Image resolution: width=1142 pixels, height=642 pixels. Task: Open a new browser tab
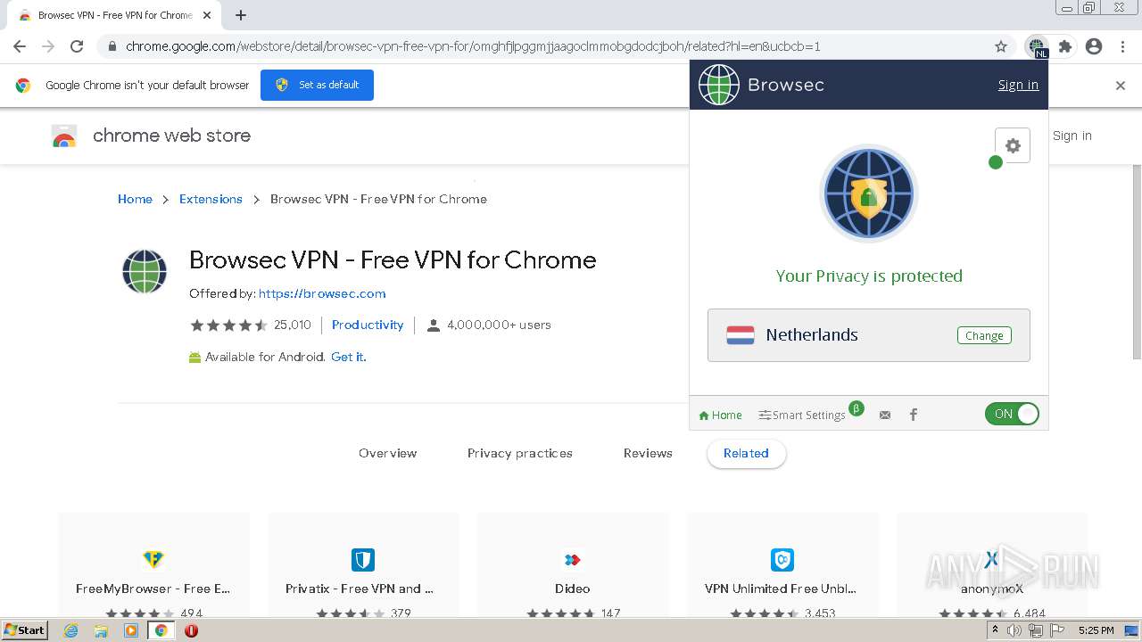[x=241, y=15]
